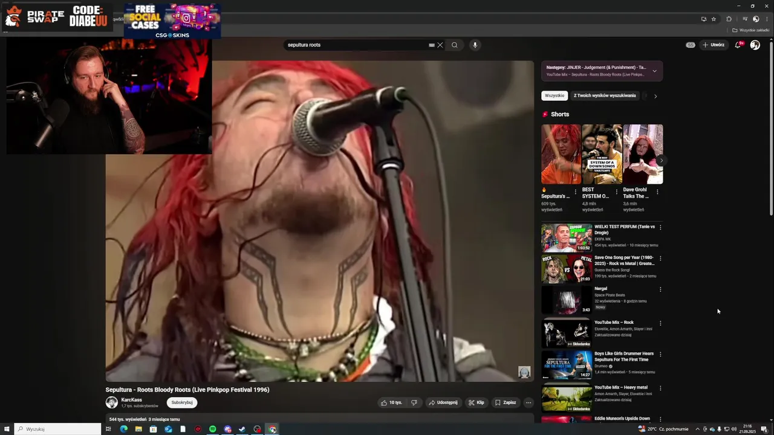Open KarcKass channel avatar
774x435 pixels.
tap(112, 402)
